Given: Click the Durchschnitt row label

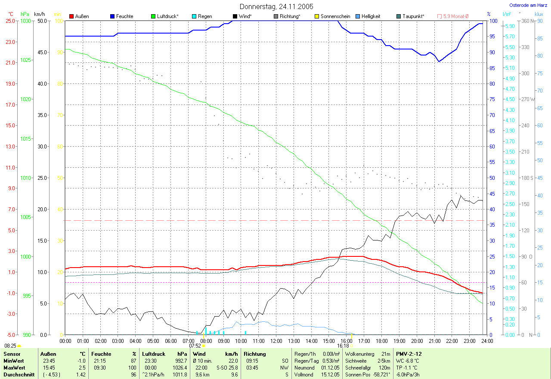Looking at the screenshot, I should [16, 375].
